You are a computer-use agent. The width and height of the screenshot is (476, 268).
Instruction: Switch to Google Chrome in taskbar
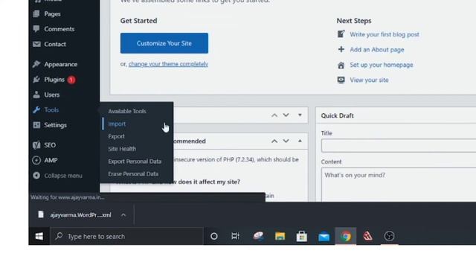(x=346, y=237)
